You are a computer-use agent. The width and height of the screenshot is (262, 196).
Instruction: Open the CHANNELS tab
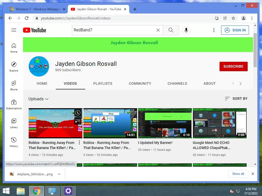click(177, 83)
